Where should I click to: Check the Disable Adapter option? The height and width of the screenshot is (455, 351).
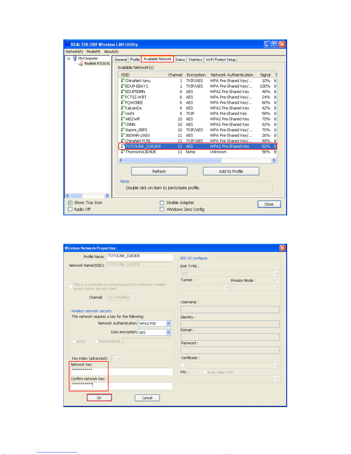coord(162,203)
